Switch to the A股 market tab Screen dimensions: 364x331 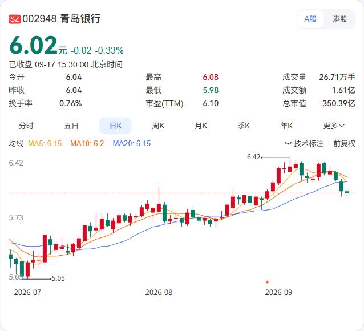pyautogui.click(x=310, y=19)
